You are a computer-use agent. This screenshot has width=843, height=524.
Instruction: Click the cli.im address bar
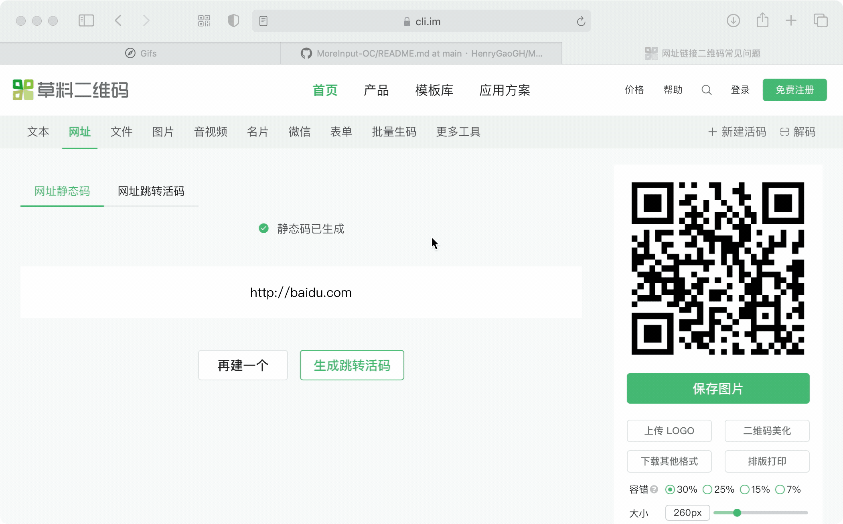pos(421,21)
